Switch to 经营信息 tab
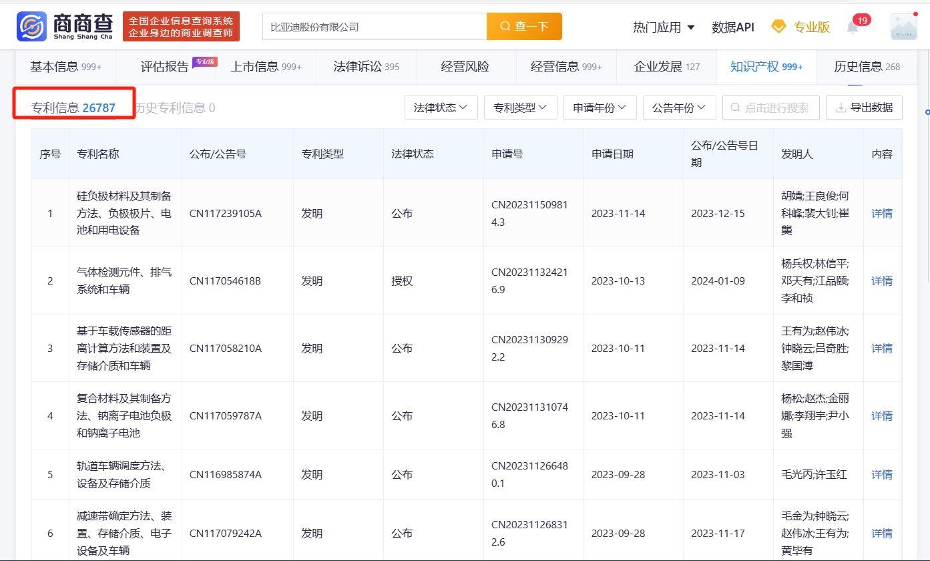 [x=566, y=66]
